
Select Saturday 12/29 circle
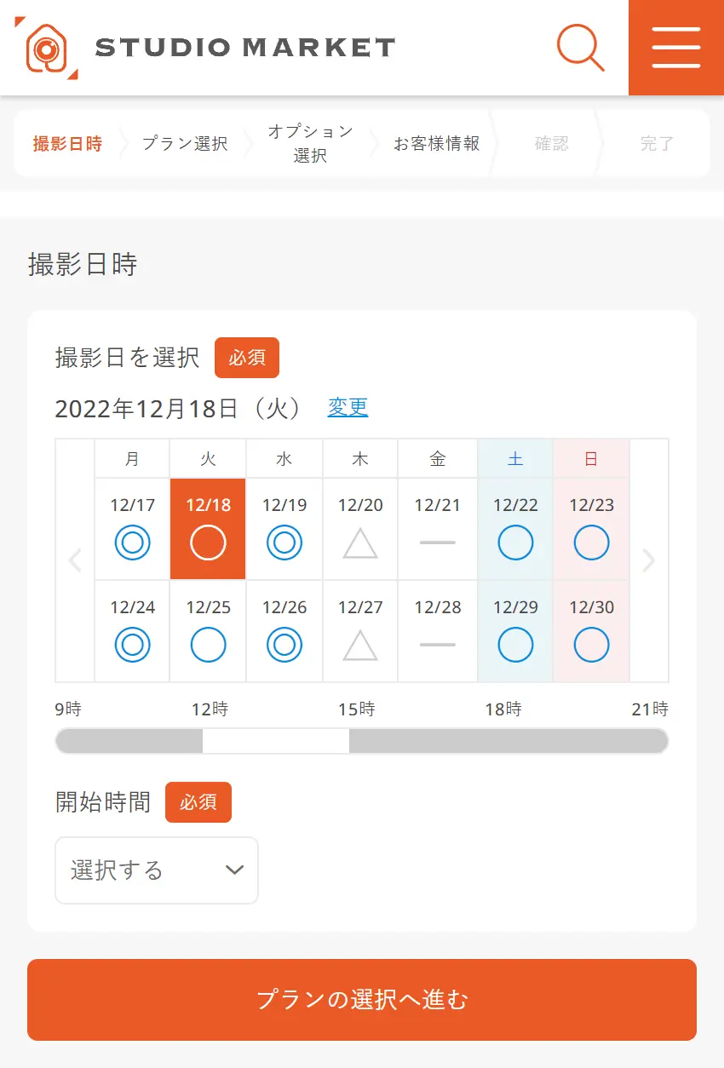point(515,631)
